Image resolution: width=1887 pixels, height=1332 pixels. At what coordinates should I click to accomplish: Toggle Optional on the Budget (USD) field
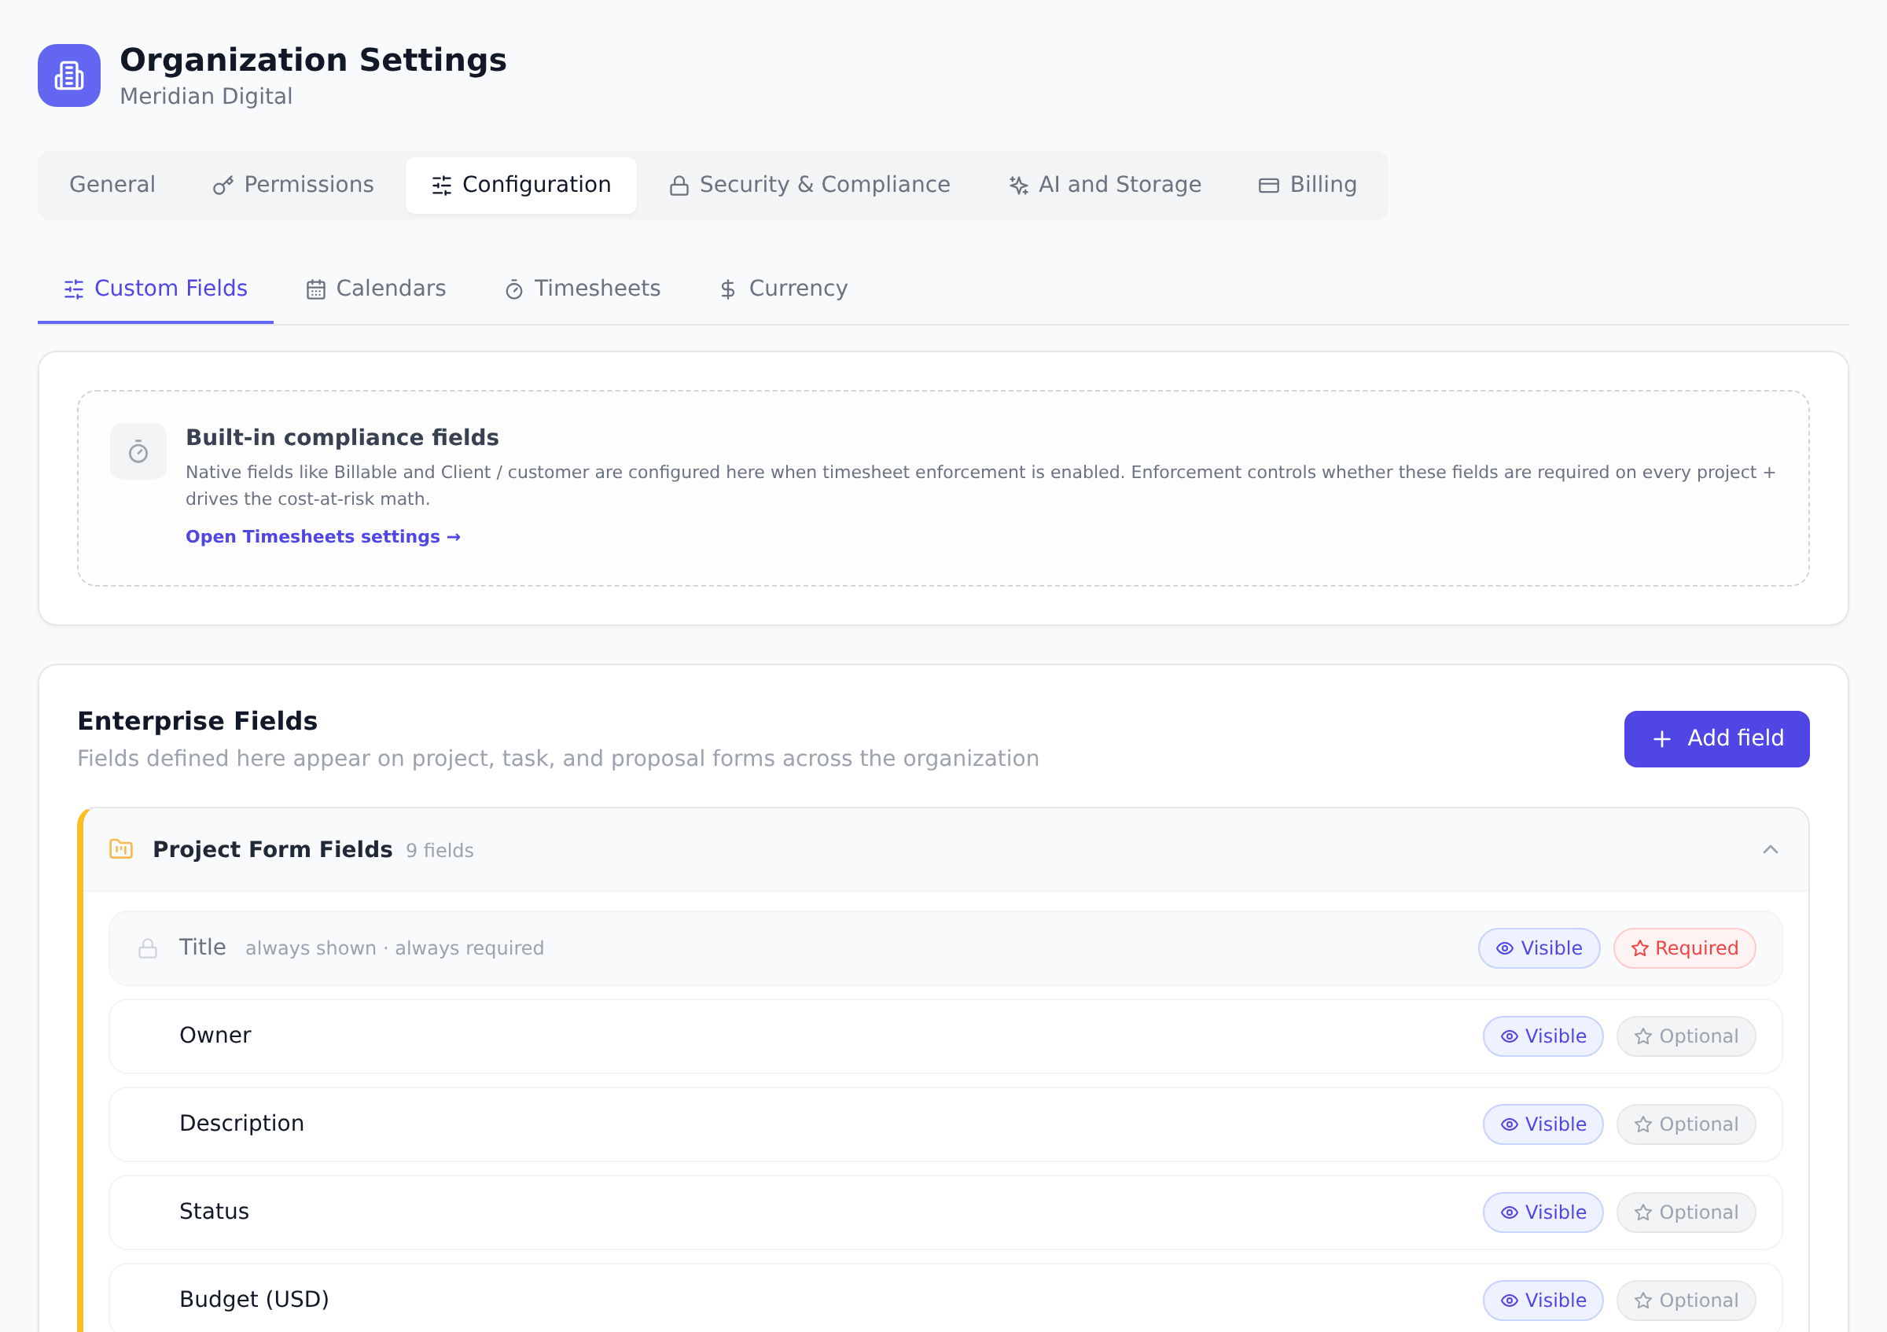tap(1686, 1300)
